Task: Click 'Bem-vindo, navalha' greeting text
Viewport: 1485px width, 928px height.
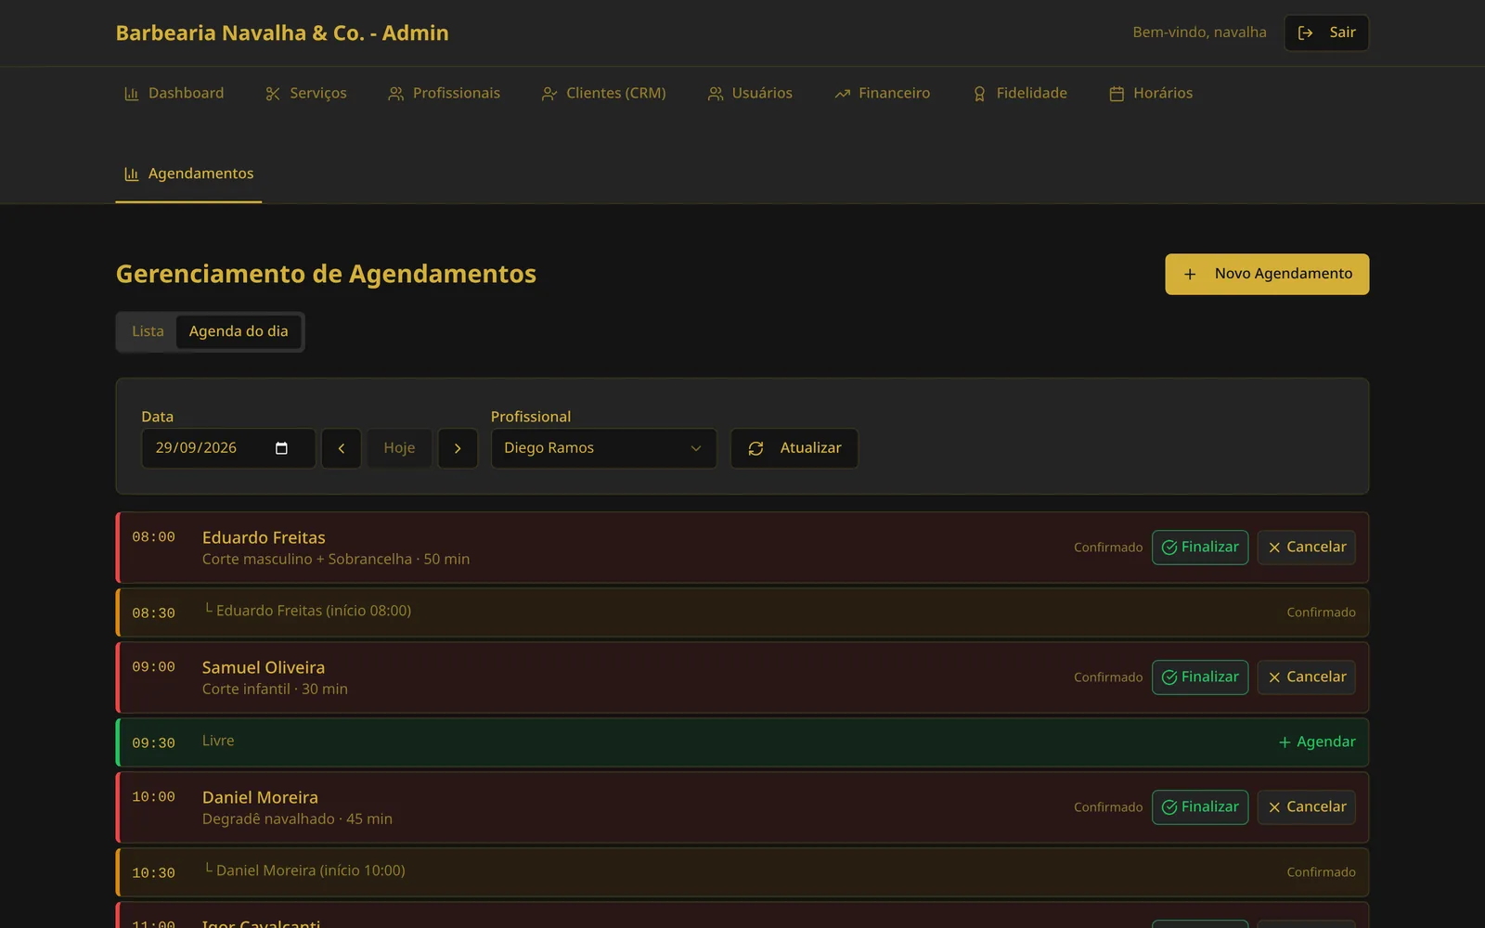Action: coord(1199,32)
